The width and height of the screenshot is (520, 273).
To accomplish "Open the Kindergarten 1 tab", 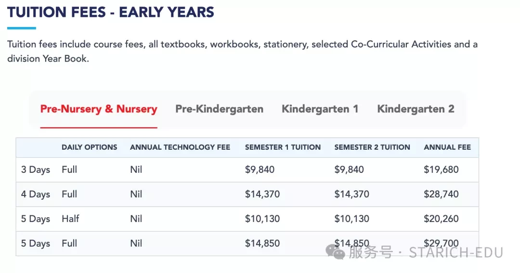I will [x=320, y=109].
